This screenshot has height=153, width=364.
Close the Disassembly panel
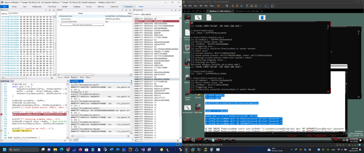click(x=180, y=10)
